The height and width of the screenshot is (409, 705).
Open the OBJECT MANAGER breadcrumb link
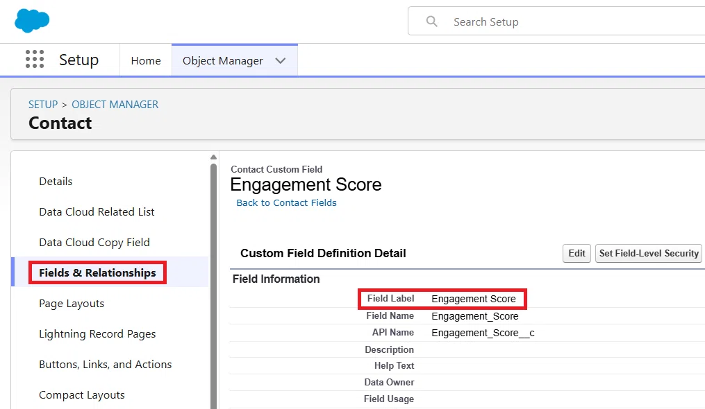[x=115, y=105]
